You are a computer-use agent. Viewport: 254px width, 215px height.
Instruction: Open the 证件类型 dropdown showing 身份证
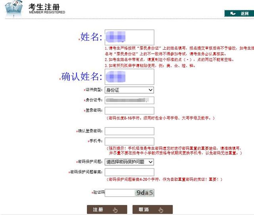[129, 90]
